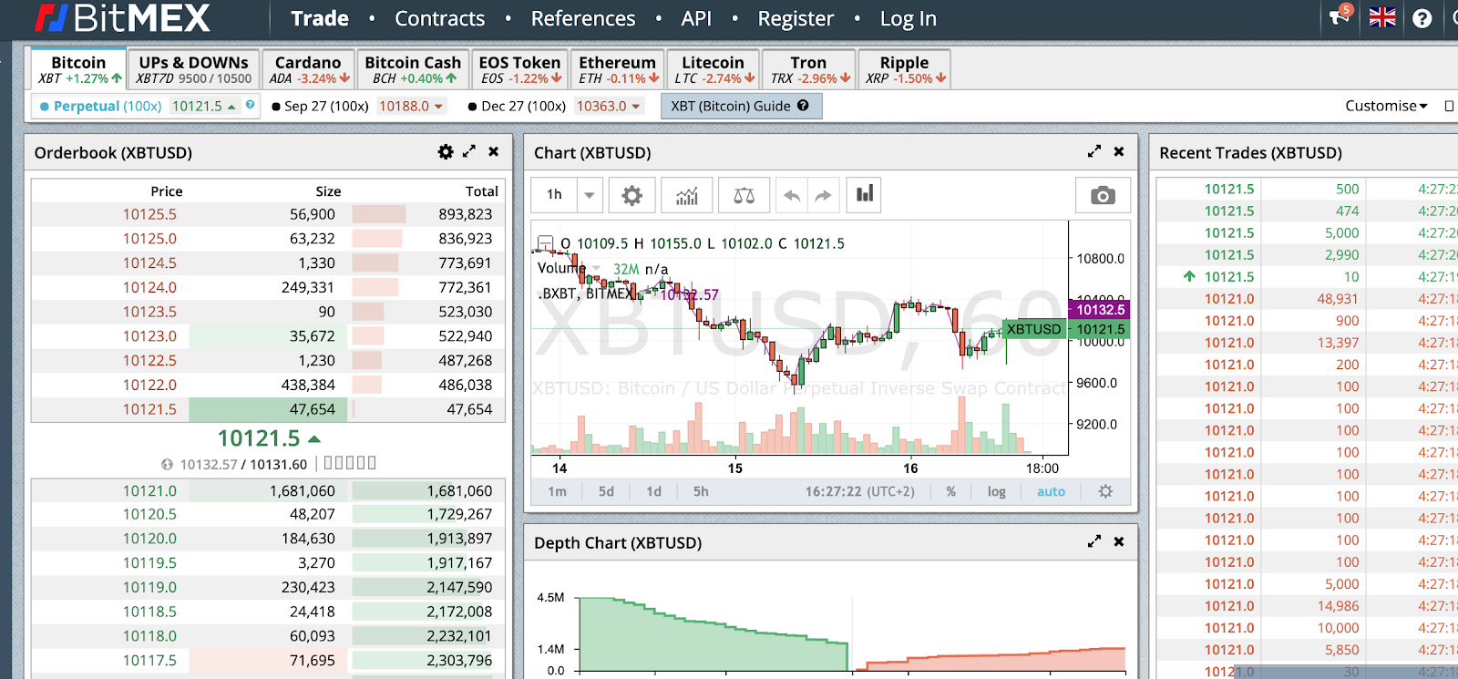
Task: Open the References menu
Action: click(x=583, y=18)
